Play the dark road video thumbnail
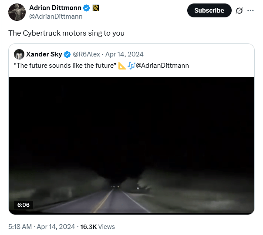 [131, 145]
